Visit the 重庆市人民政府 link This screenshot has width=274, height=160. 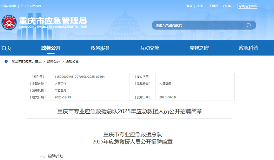coord(31,6)
